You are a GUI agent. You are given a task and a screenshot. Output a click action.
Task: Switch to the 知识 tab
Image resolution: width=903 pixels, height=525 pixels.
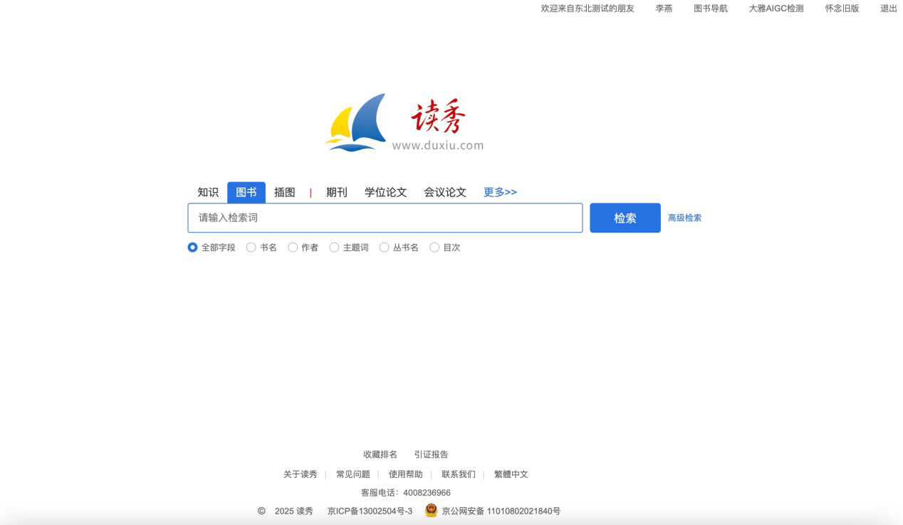tap(208, 192)
